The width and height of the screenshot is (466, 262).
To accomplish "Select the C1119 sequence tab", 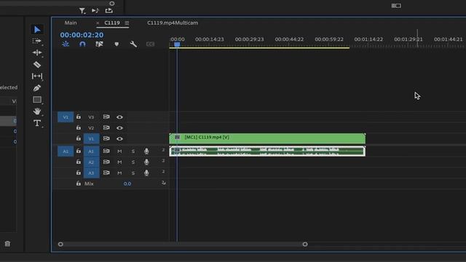I will point(112,23).
